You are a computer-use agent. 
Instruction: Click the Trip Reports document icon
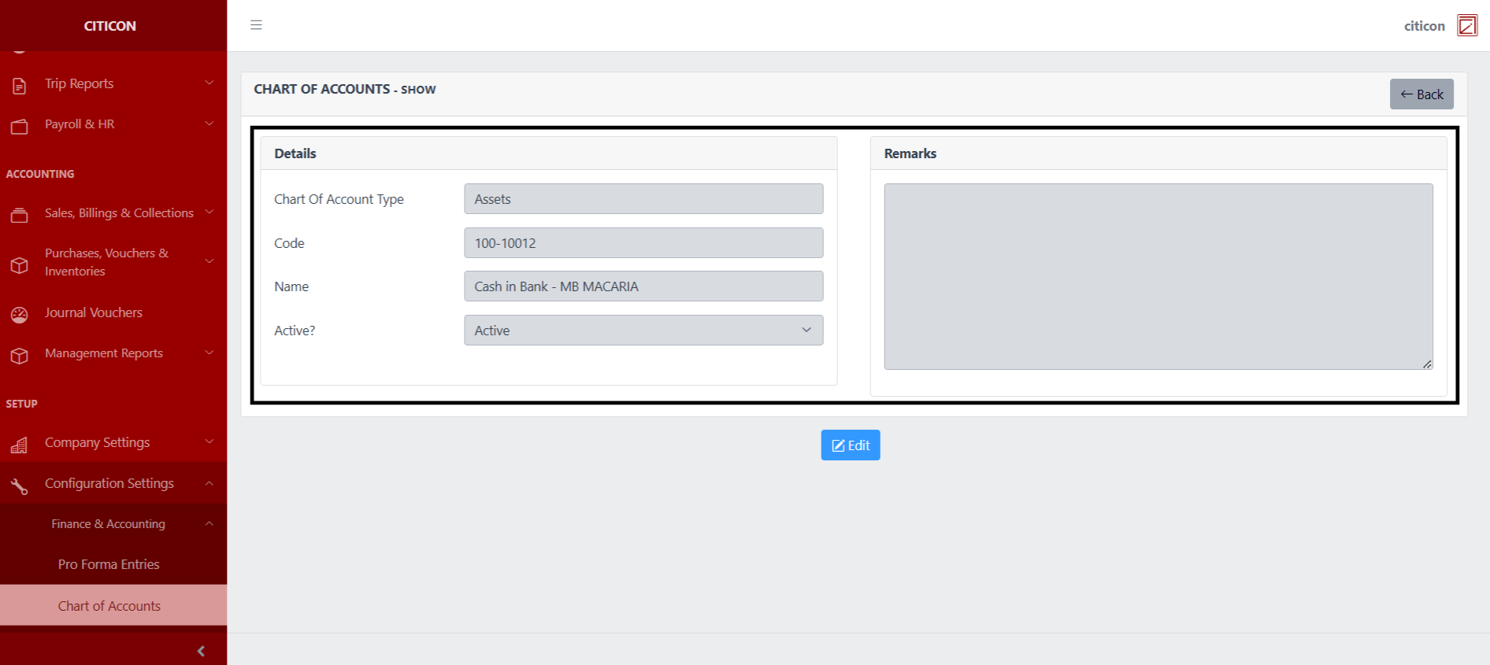(20, 85)
